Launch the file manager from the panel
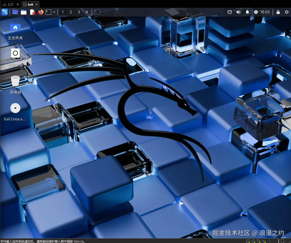The image size is (291, 243). tap(24, 12)
